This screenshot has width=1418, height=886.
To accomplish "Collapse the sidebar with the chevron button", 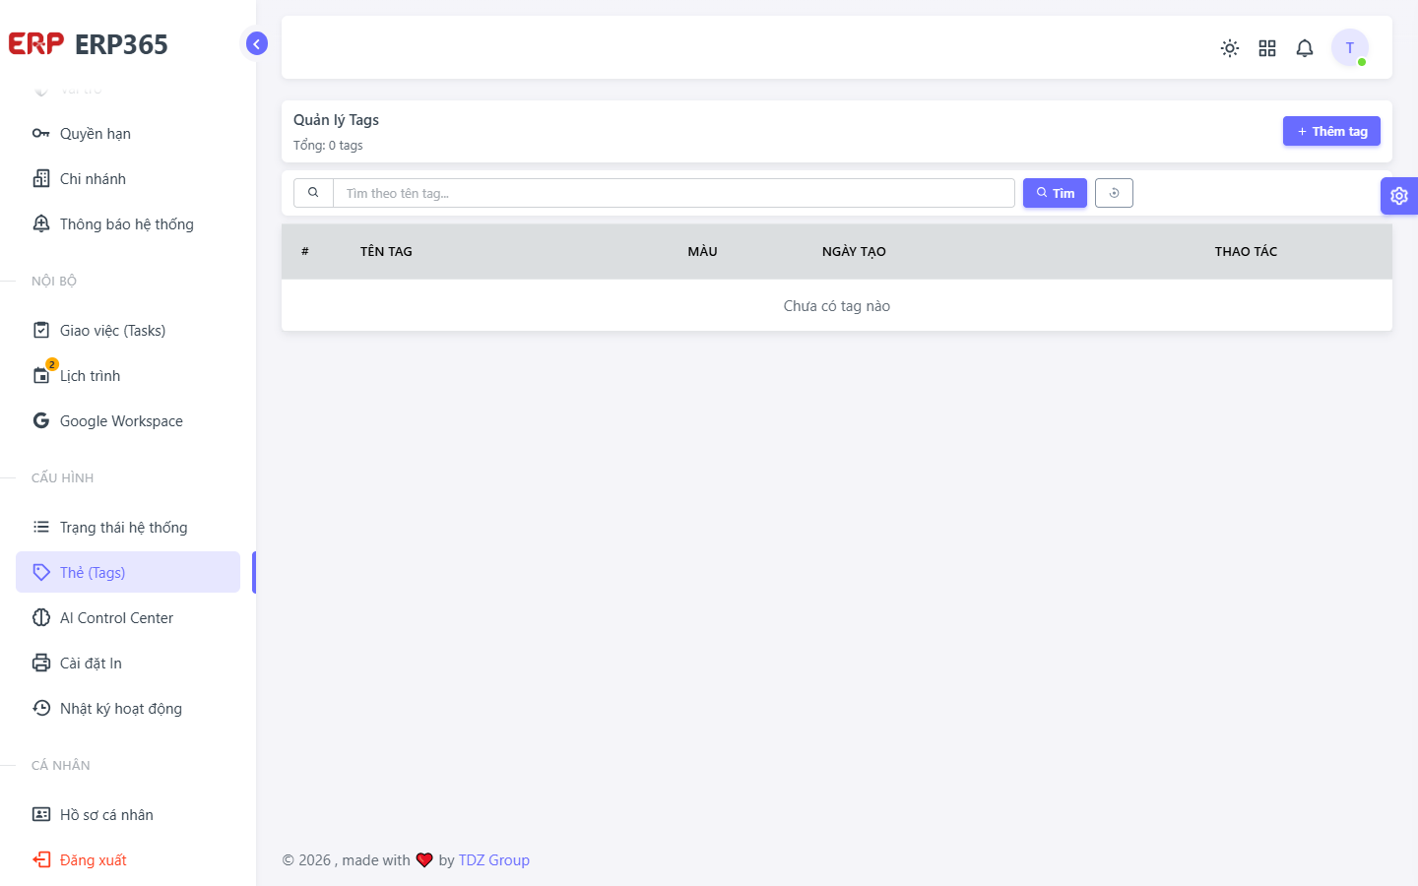I will 256,43.
